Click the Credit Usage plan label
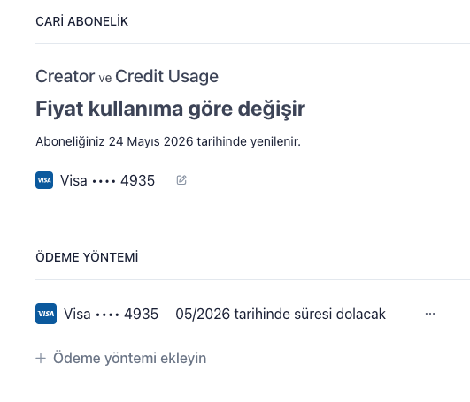The width and height of the screenshot is (470, 402). click(167, 77)
